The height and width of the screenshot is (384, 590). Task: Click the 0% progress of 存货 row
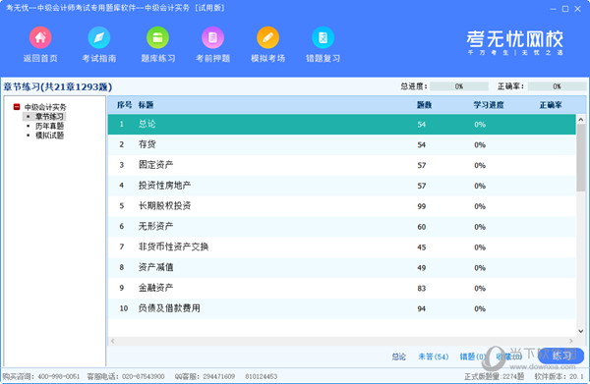click(x=480, y=144)
